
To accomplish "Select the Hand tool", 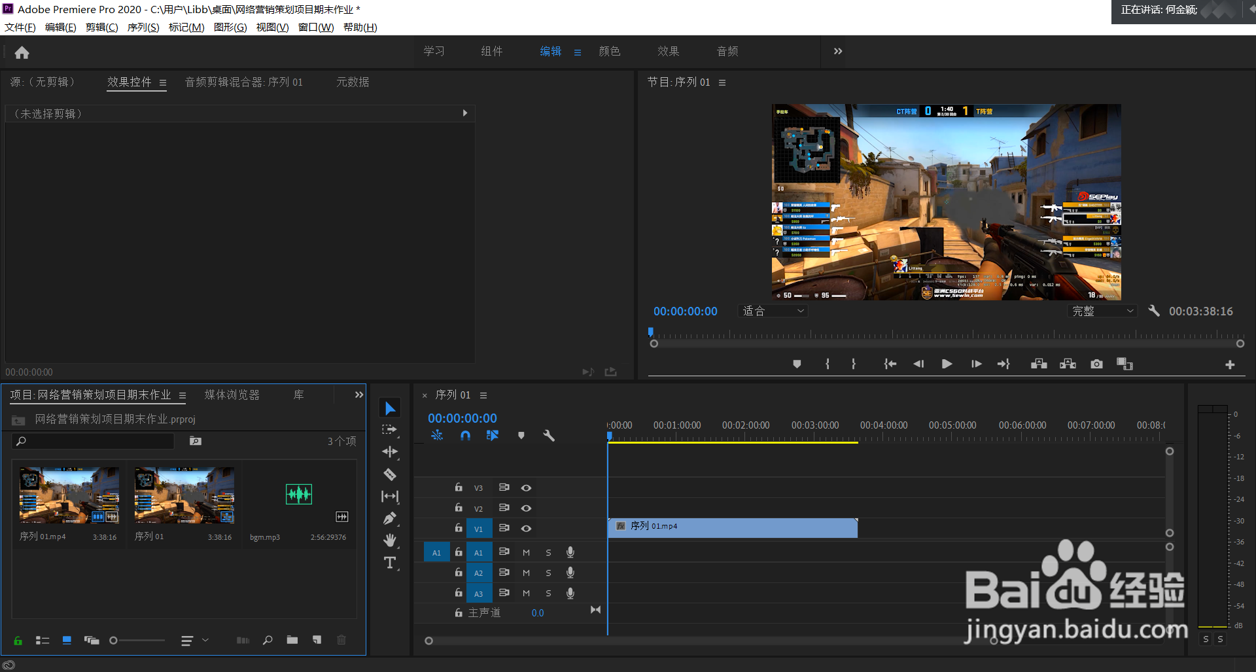I will [x=390, y=540].
